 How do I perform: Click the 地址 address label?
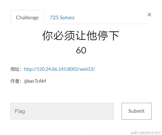(16, 69)
